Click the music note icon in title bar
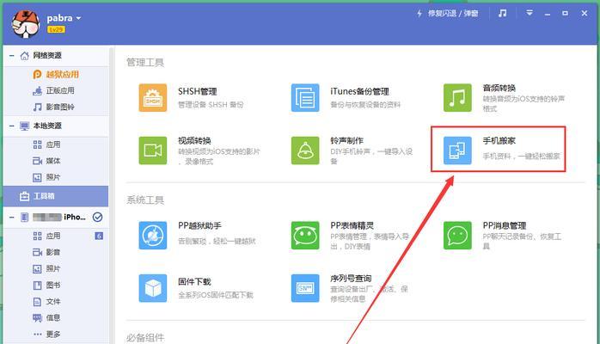 (502, 14)
